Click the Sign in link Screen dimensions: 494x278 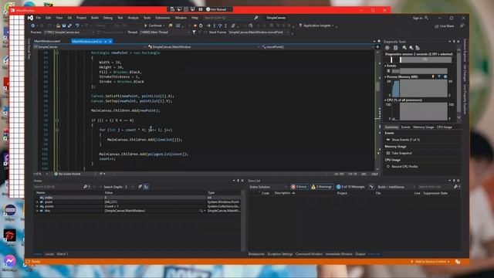click(x=418, y=18)
